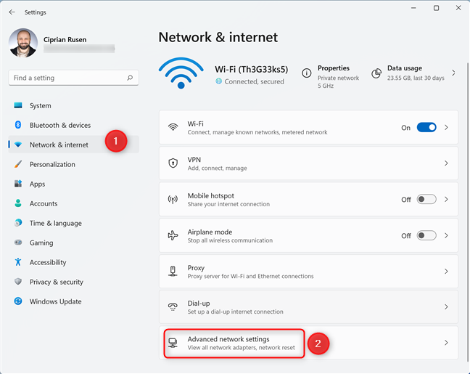Open Dial-up internet connection setup

(x=308, y=306)
